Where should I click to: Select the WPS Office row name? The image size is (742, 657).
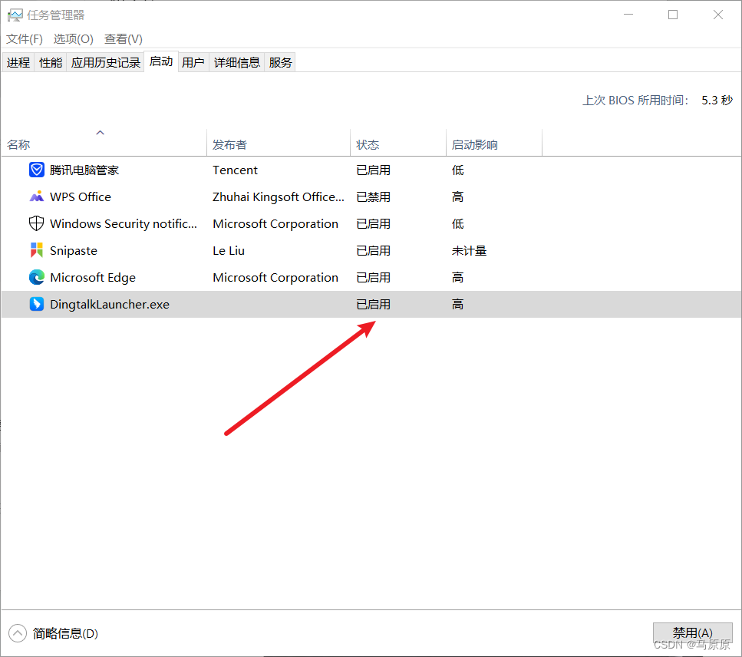[x=81, y=197]
